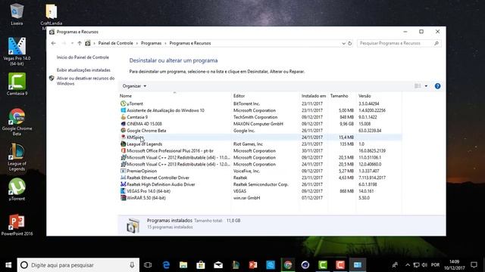Open recent locations dropdown arrow
This screenshot has height=272, width=485.
tap(72, 43)
